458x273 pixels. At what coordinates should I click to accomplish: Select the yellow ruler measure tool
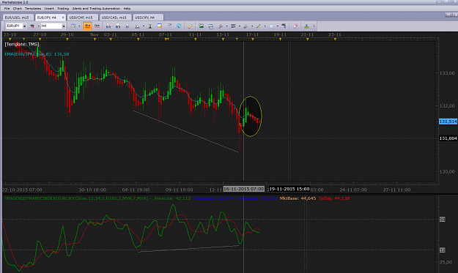coord(190,26)
